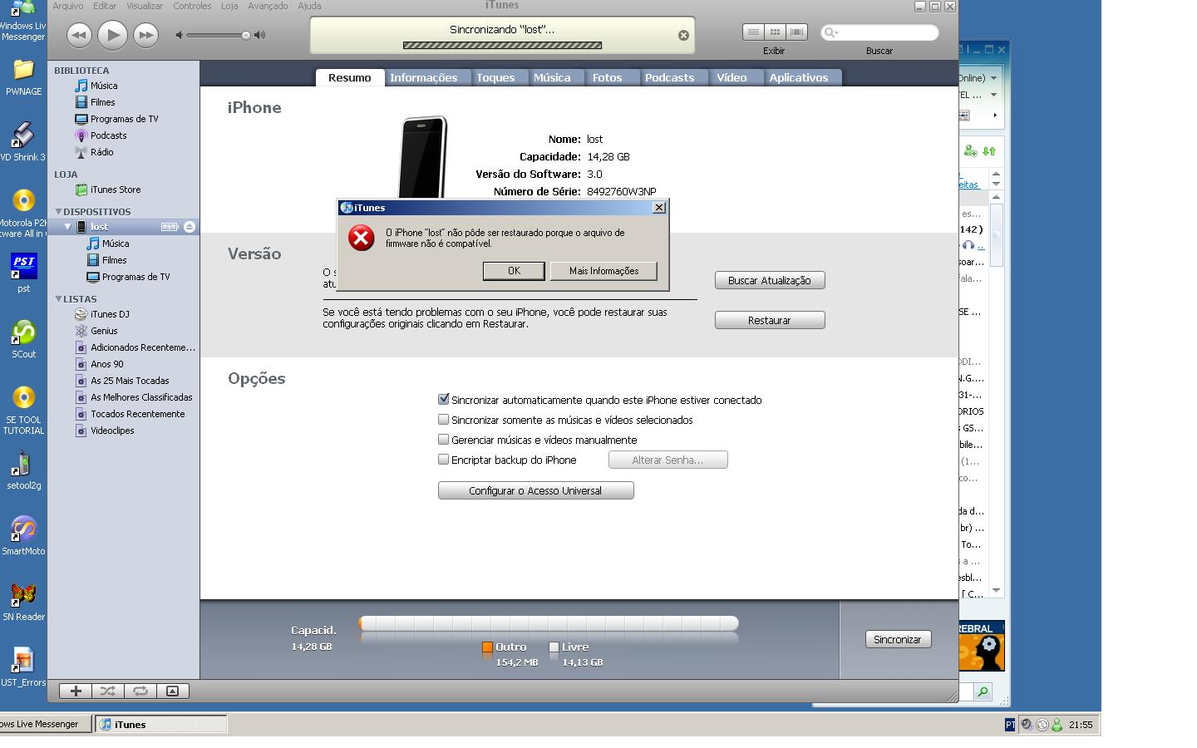Open PWNAGE folder on desktop
This screenshot has width=1197, height=748.
(x=23, y=78)
